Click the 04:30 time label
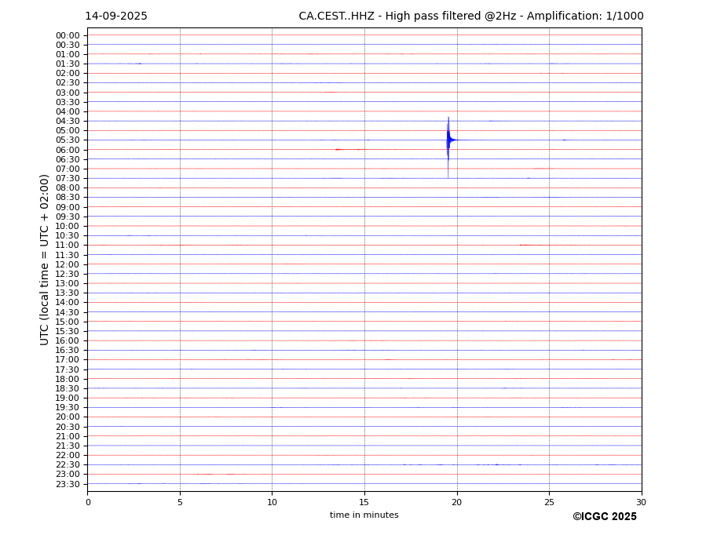Image resolution: width=728 pixels, height=546 pixels. [x=68, y=122]
